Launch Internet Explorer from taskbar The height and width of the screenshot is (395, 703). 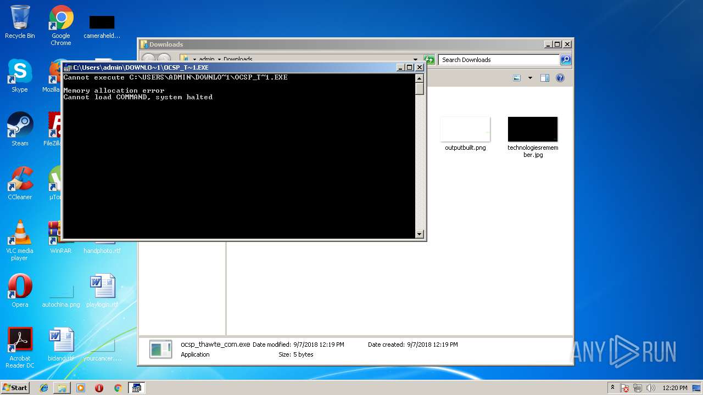44,388
